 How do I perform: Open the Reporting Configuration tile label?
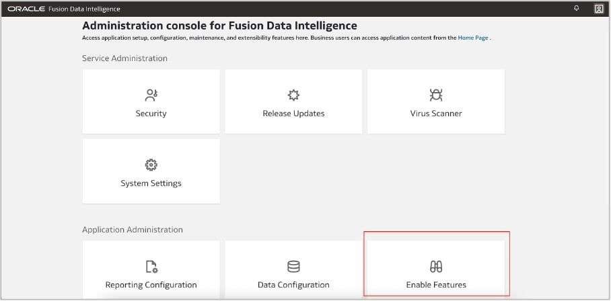(151, 285)
